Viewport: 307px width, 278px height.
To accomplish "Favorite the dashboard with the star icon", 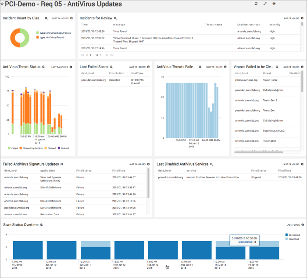I will coord(3,4).
